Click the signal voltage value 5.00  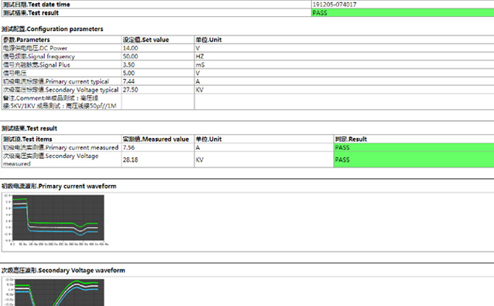click(x=129, y=73)
